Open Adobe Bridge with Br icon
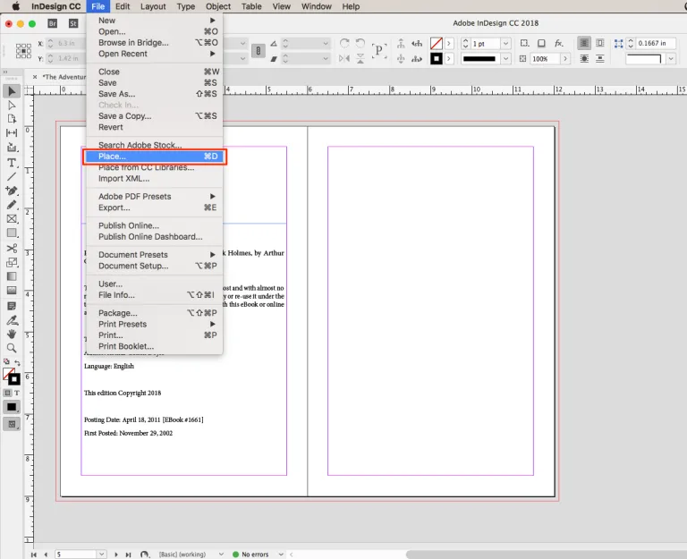The height and width of the screenshot is (559, 687). click(52, 23)
